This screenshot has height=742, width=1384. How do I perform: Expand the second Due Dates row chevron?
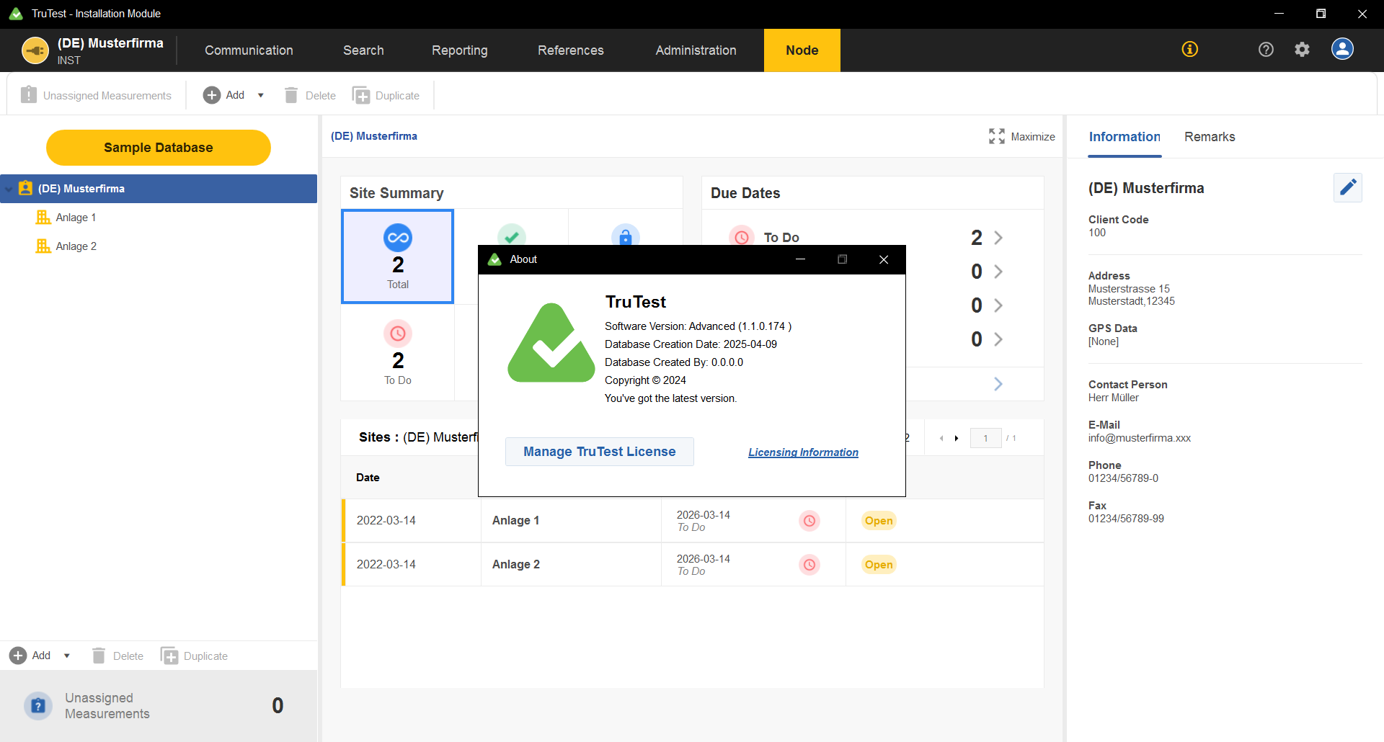(x=998, y=272)
